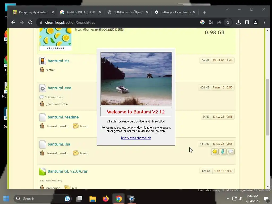
Task: Click the address bar URL
Action: click(70, 22)
